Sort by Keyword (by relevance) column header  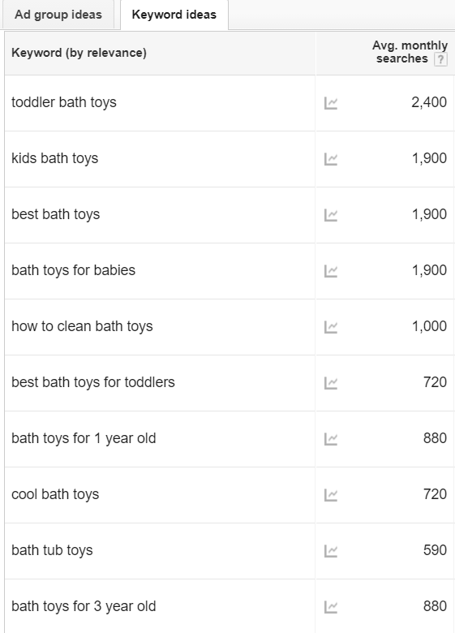tap(79, 53)
